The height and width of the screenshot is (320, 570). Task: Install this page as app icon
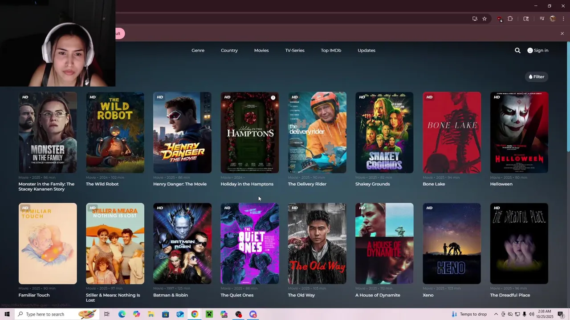coord(475,19)
